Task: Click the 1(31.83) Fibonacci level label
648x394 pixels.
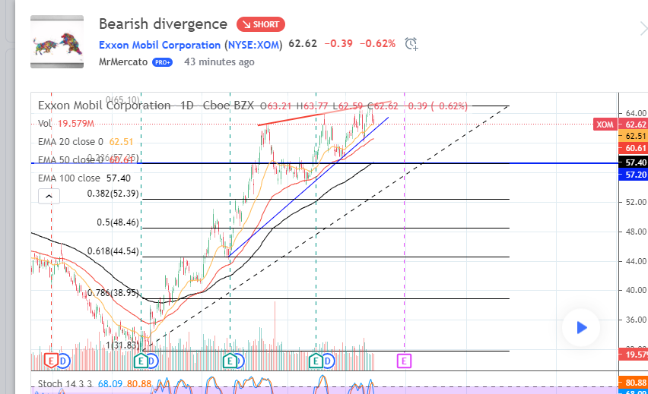Action: tap(122, 345)
